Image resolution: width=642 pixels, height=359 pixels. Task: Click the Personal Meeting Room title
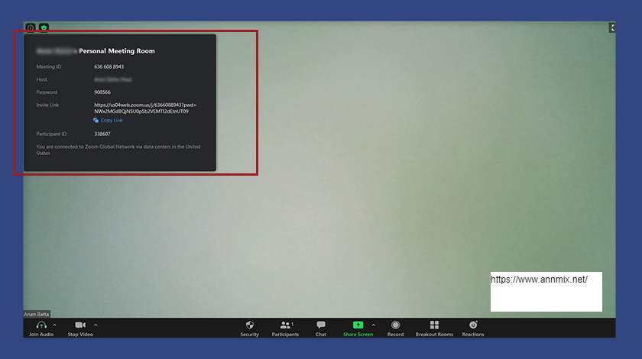pos(117,50)
